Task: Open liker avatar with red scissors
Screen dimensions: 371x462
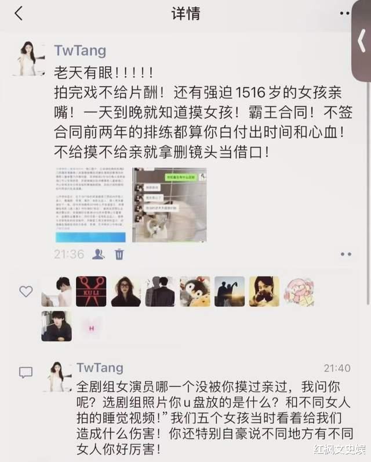Action: [91, 291]
